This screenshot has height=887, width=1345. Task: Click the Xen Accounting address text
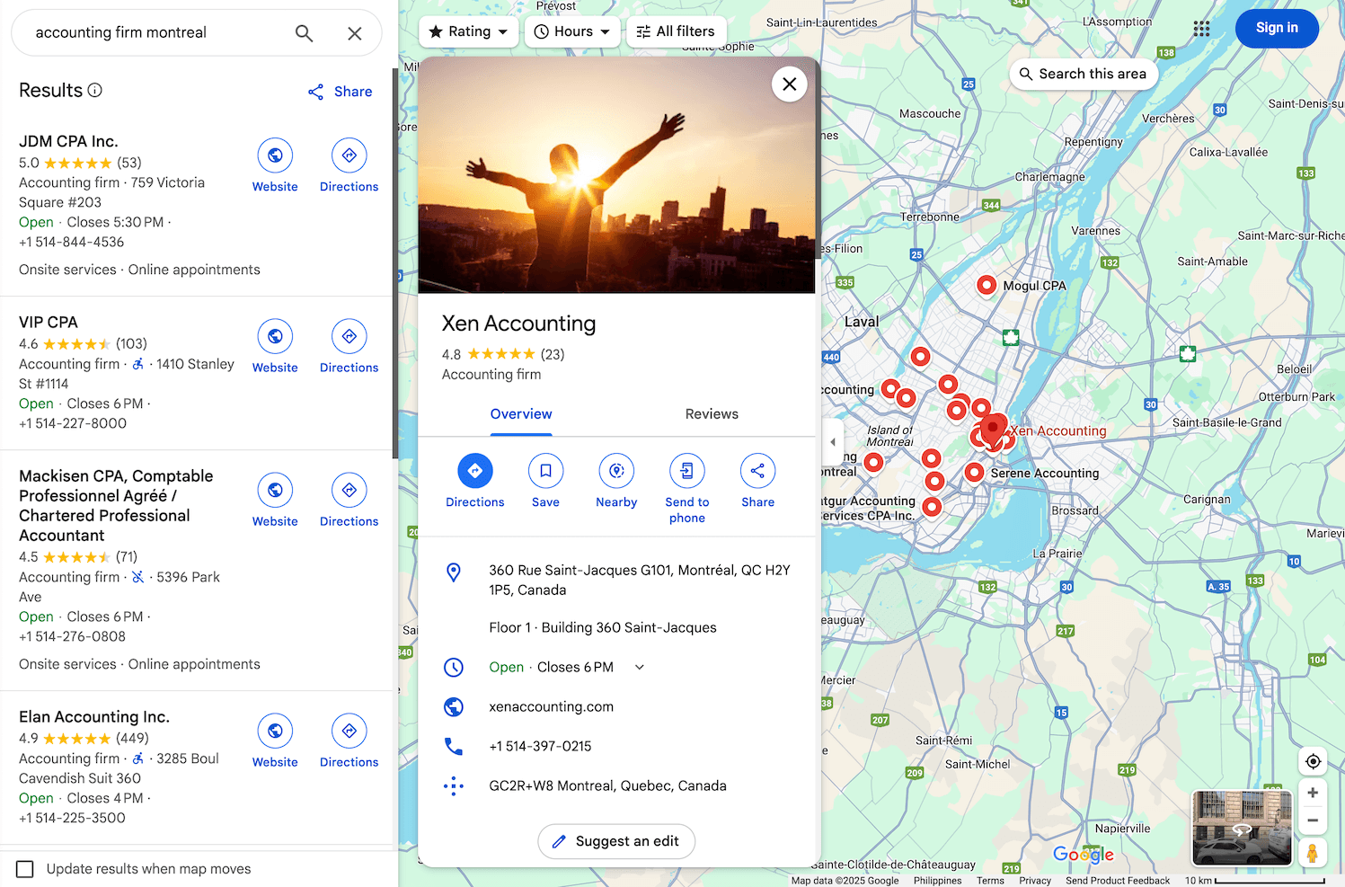[640, 581]
